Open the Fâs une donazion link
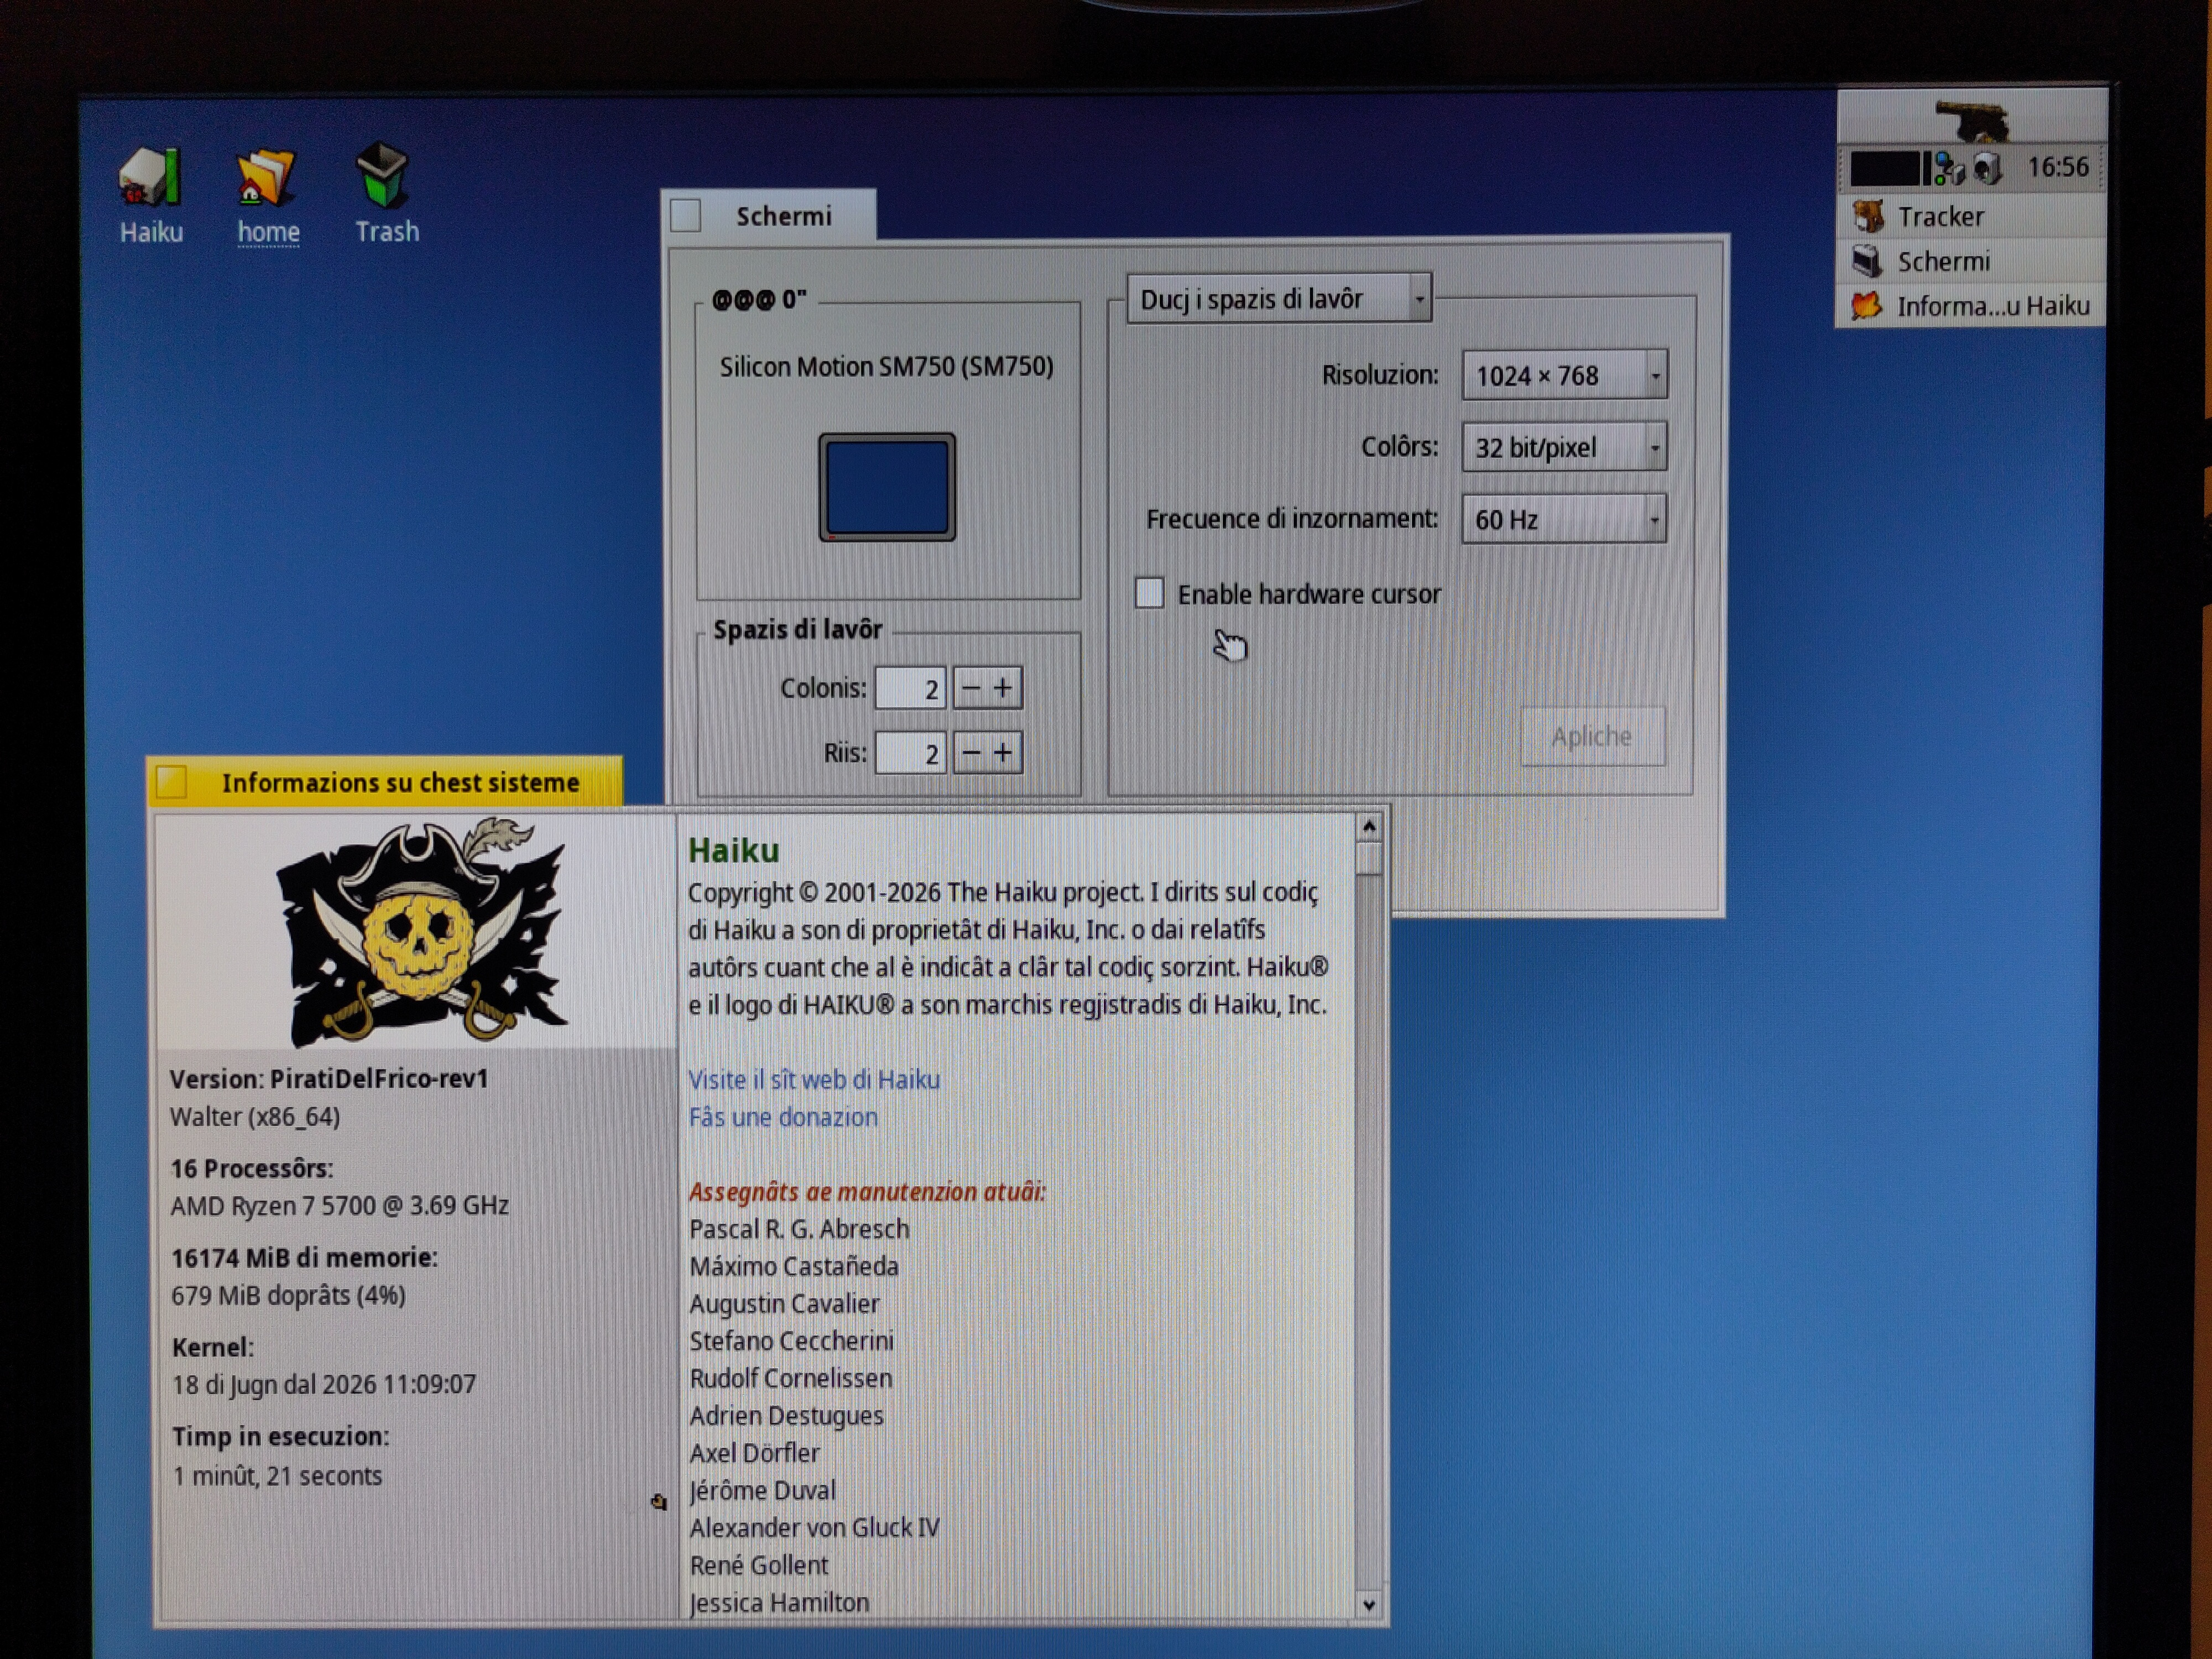 [x=783, y=1117]
